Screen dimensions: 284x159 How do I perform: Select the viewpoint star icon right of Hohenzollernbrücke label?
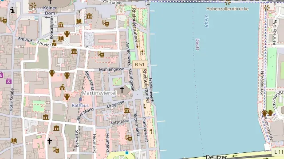click(x=266, y=8)
